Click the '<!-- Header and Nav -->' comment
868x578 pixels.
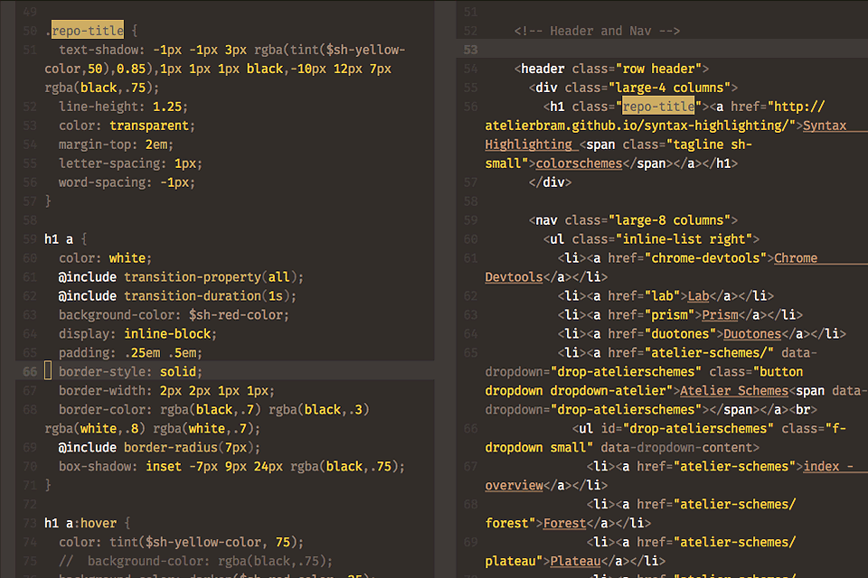597,31
